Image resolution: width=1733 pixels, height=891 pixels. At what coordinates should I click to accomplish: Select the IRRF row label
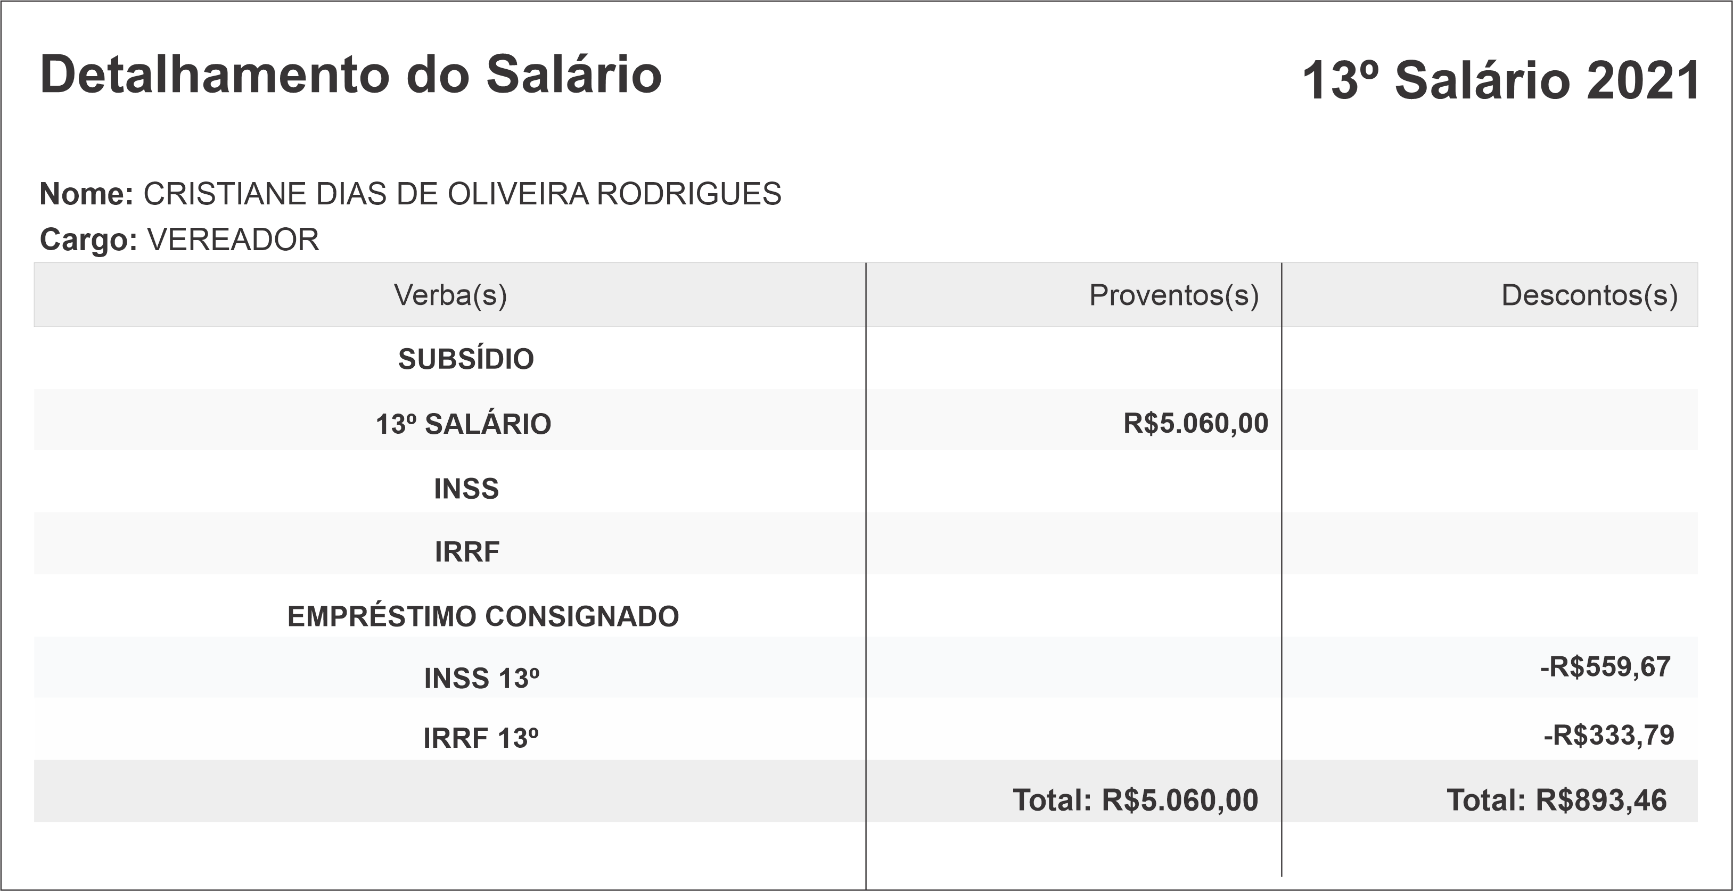pyautogui.click(x=467, y=552)
